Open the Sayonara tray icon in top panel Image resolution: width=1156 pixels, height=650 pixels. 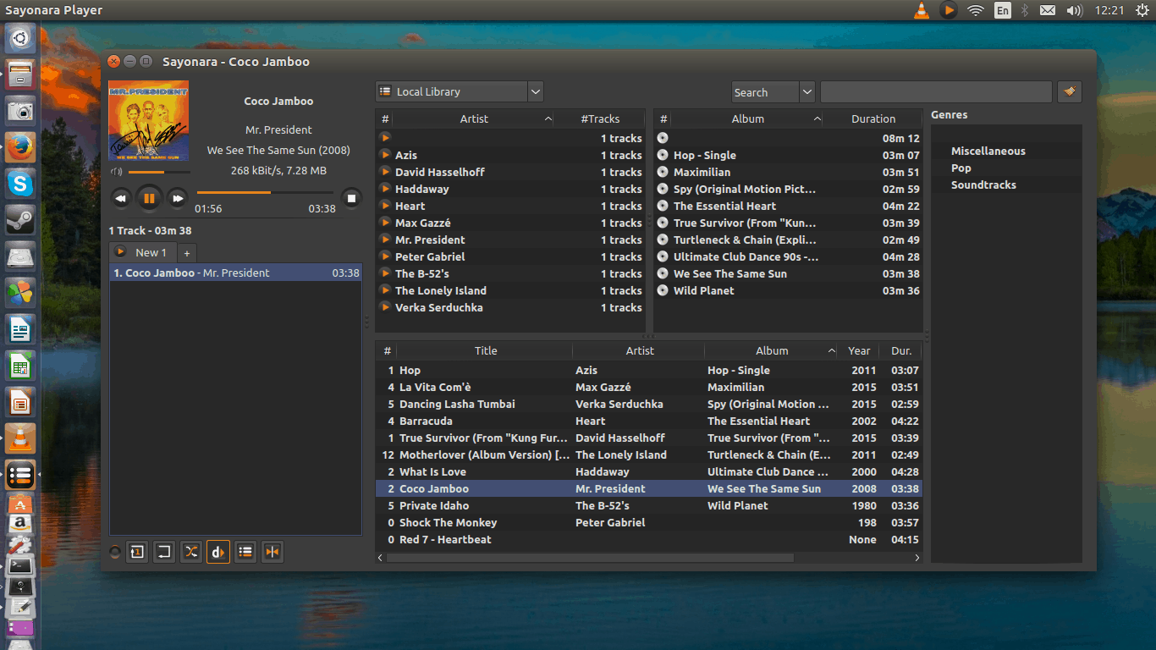click(x=949, y=10)
